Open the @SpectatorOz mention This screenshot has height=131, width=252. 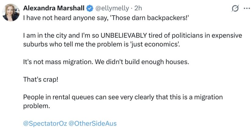tap(45, 123)
